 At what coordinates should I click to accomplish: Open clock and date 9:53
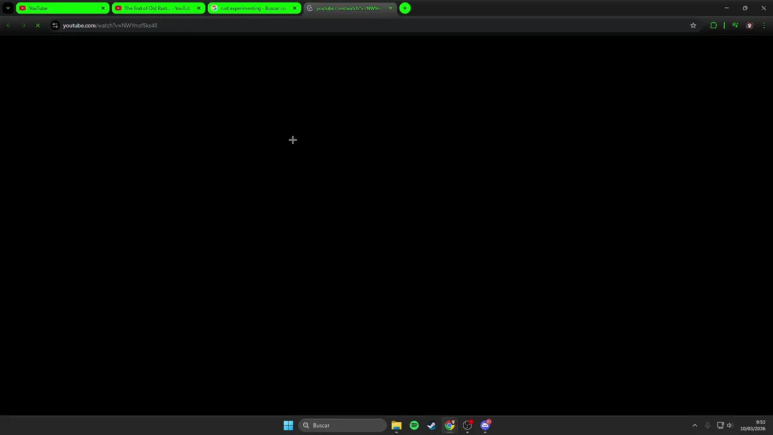click(753, 425)
